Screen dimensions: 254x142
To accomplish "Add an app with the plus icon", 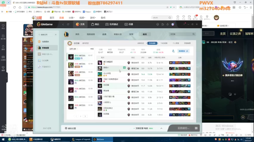I will pyautogui.click(x=56, y=35).
